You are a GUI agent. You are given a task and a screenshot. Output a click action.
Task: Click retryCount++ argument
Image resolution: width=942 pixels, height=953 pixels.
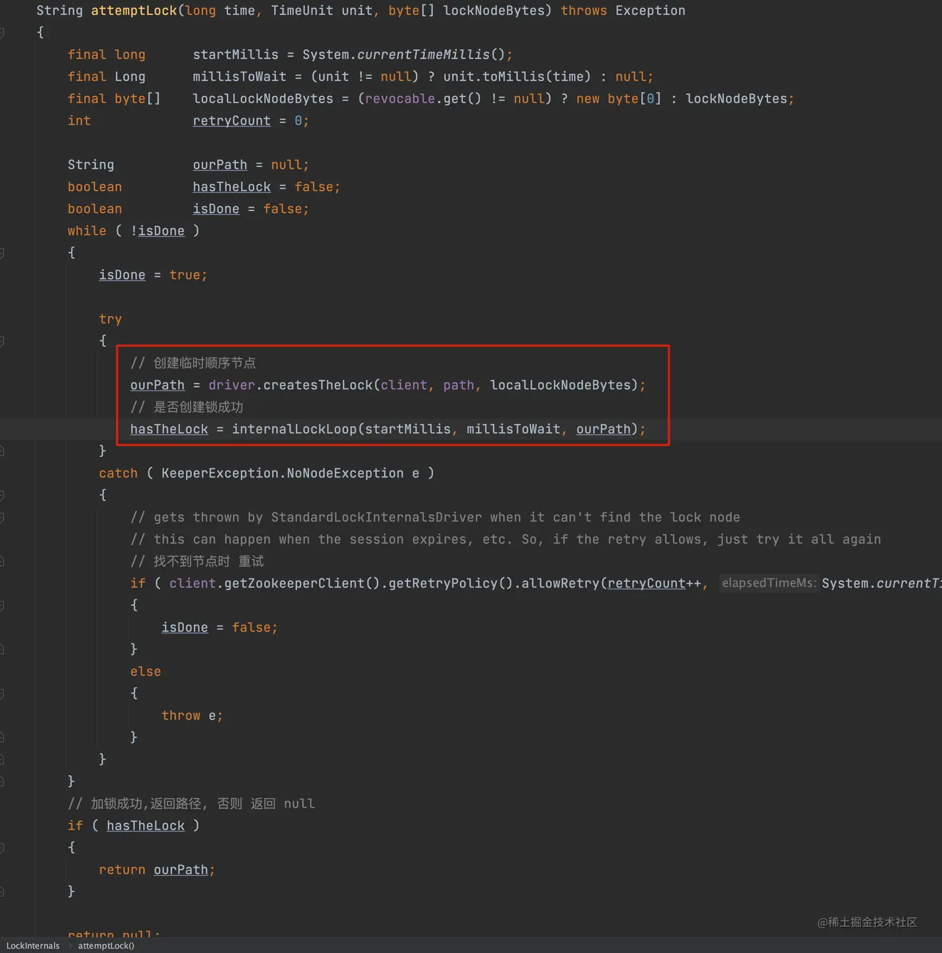click(x=654, y=584)
